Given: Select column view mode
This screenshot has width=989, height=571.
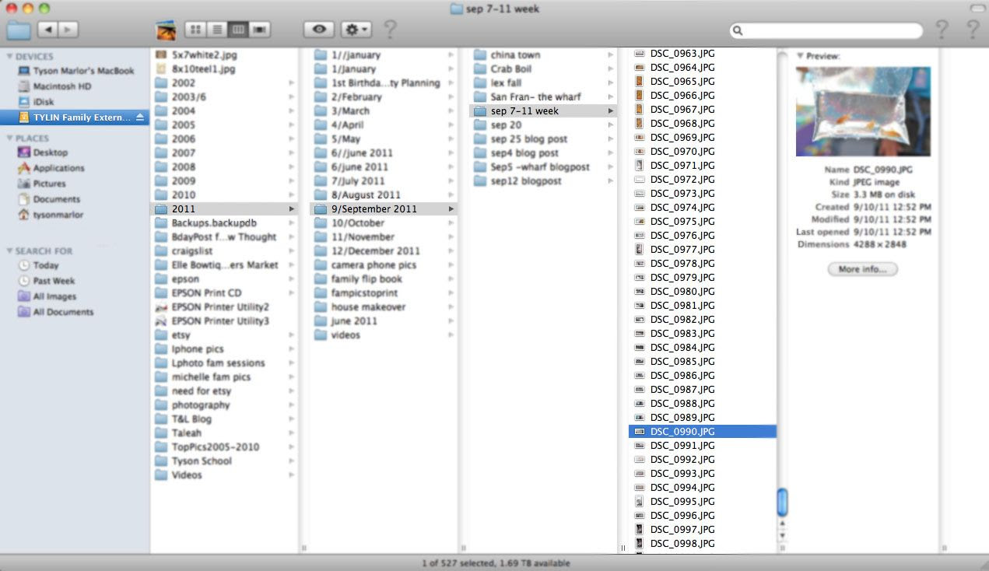Looking at the screenshot, I should (x=238, y=30).
